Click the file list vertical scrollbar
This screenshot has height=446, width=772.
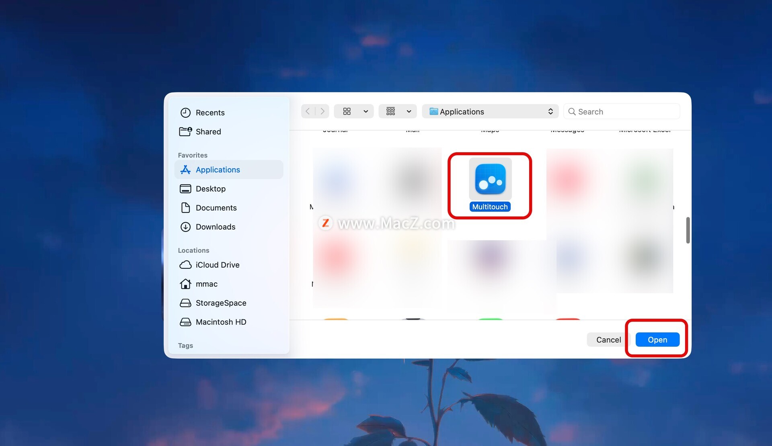point(688,230)
